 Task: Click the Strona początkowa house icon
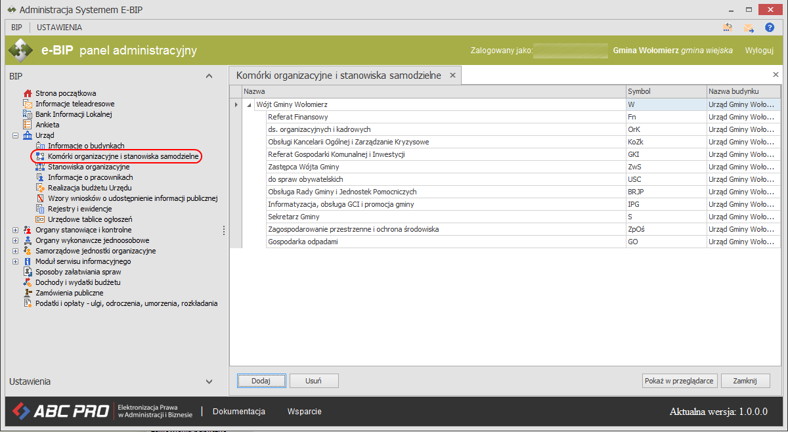pos(28,93)
